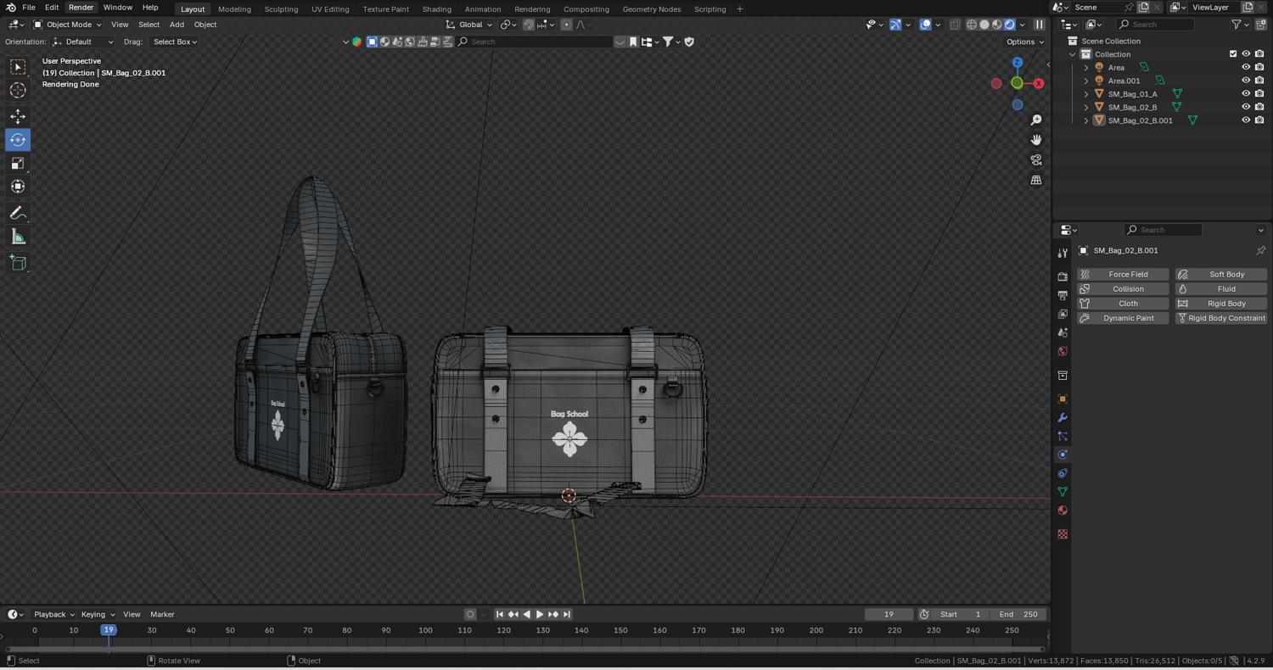Image resolution: width=1273 pixels, height=670 pixels.
Task: Disable rendering for the Area.001 light
Action: tap(1259, 81)
